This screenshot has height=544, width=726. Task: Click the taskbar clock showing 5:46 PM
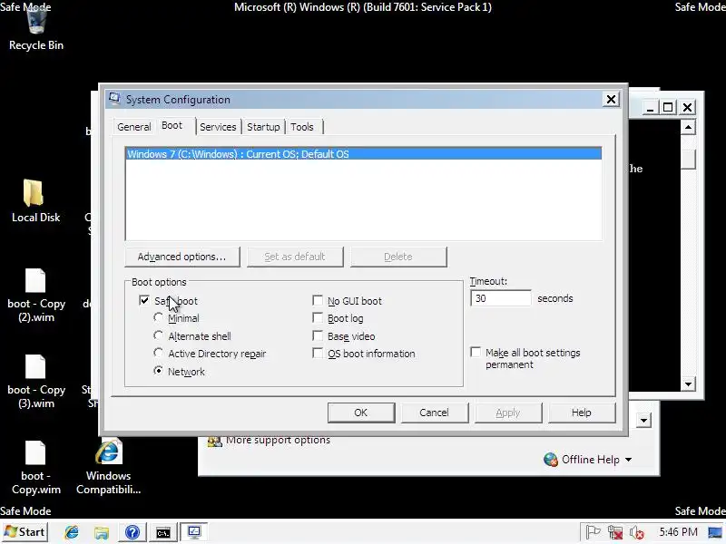coord(678,532)
